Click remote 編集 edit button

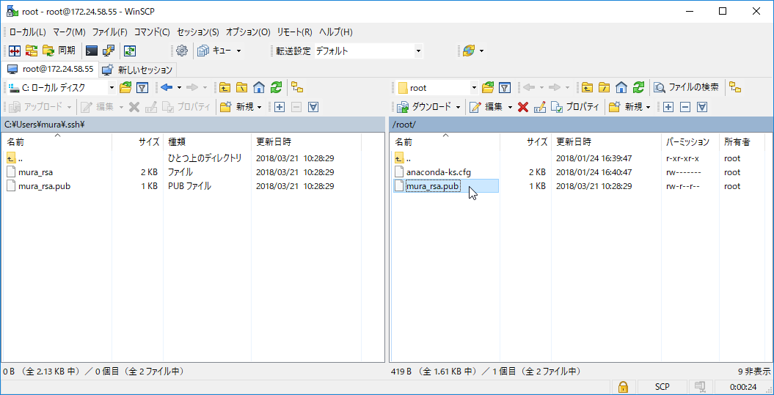click(x=486, y=106)
